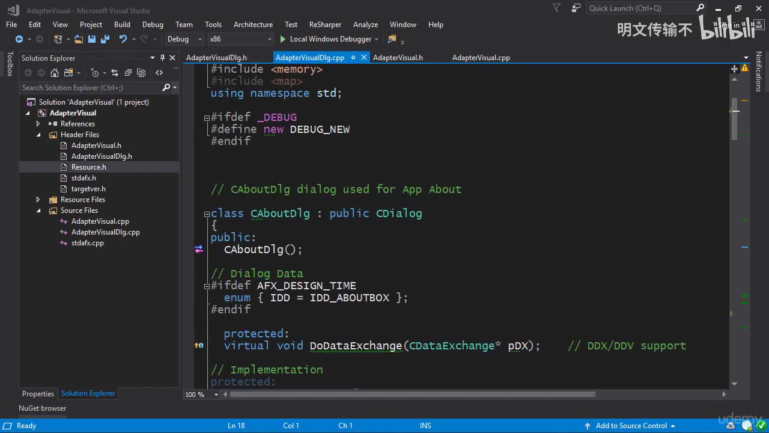The width and height of the screenshot is (769, 433).
Task: Open the Debug configuration dropdown
Action: coord(185,39)
